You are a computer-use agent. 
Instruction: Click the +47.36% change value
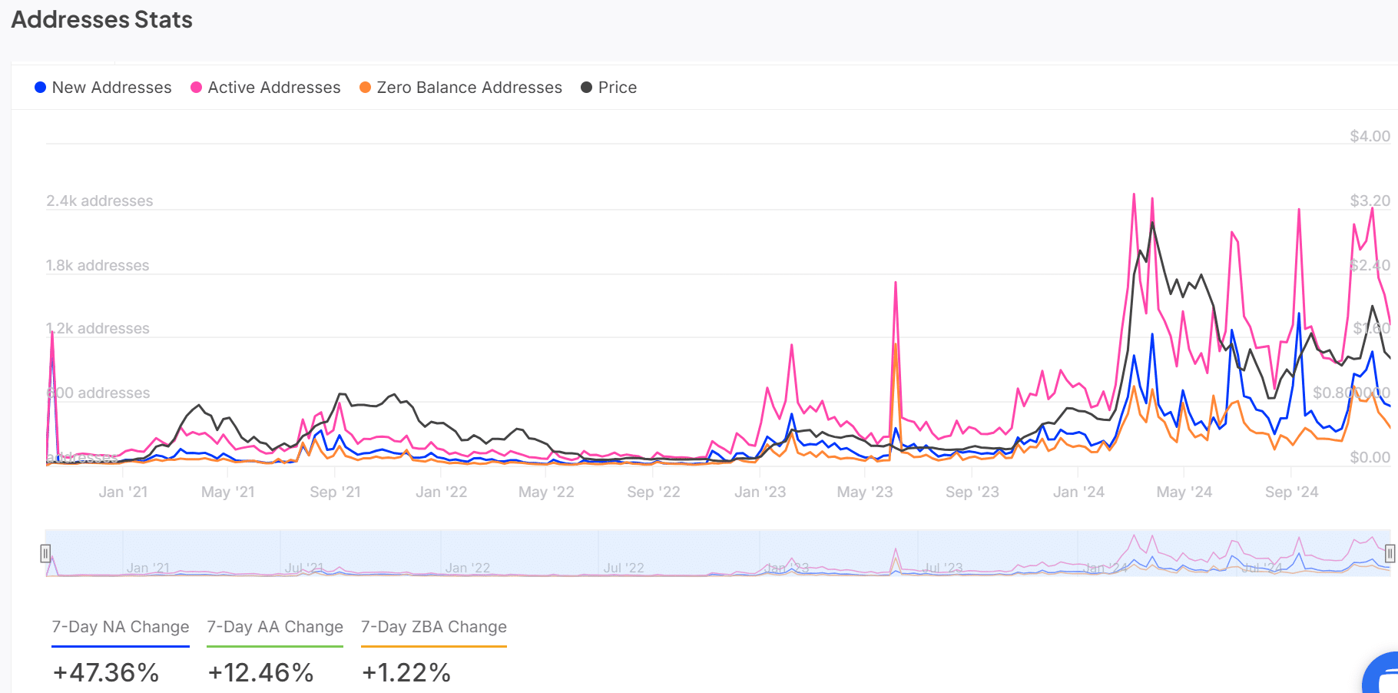(x=106, y=673)
